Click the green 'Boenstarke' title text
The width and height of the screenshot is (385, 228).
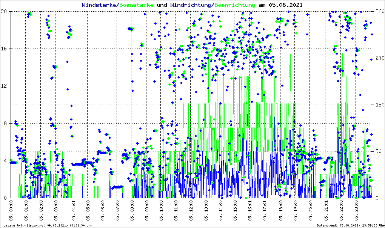coord(136,5)
